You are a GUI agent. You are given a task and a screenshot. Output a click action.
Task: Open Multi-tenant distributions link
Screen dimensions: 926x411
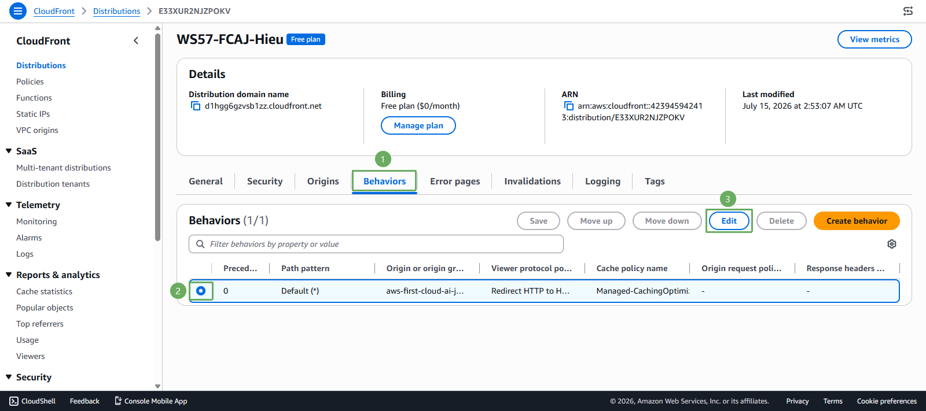(64, 168)
